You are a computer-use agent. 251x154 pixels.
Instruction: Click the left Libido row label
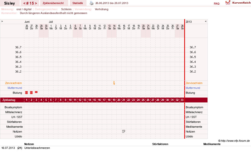pos(18,136)
